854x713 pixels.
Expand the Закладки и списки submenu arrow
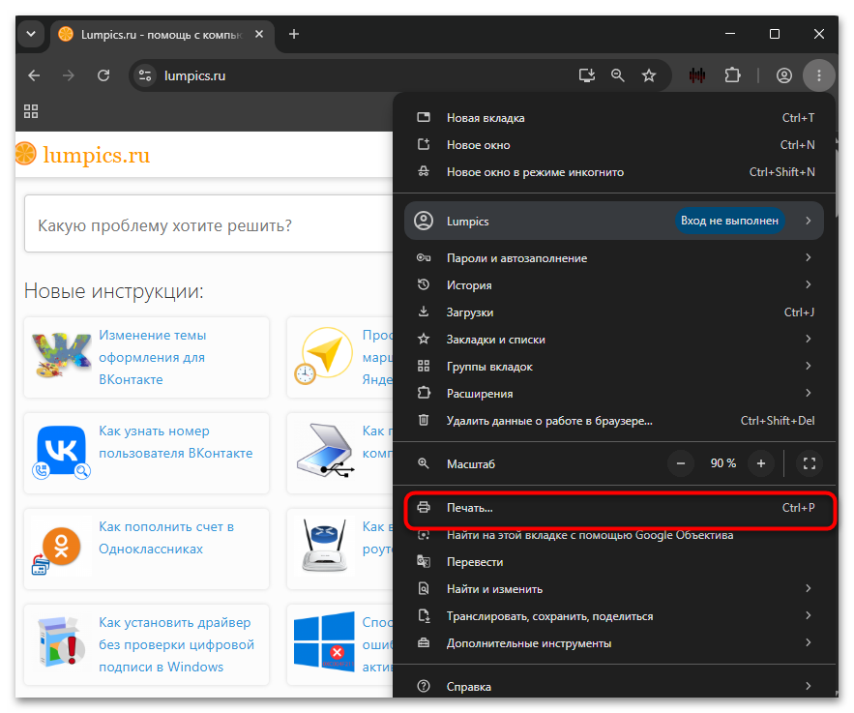coord(809,339)
